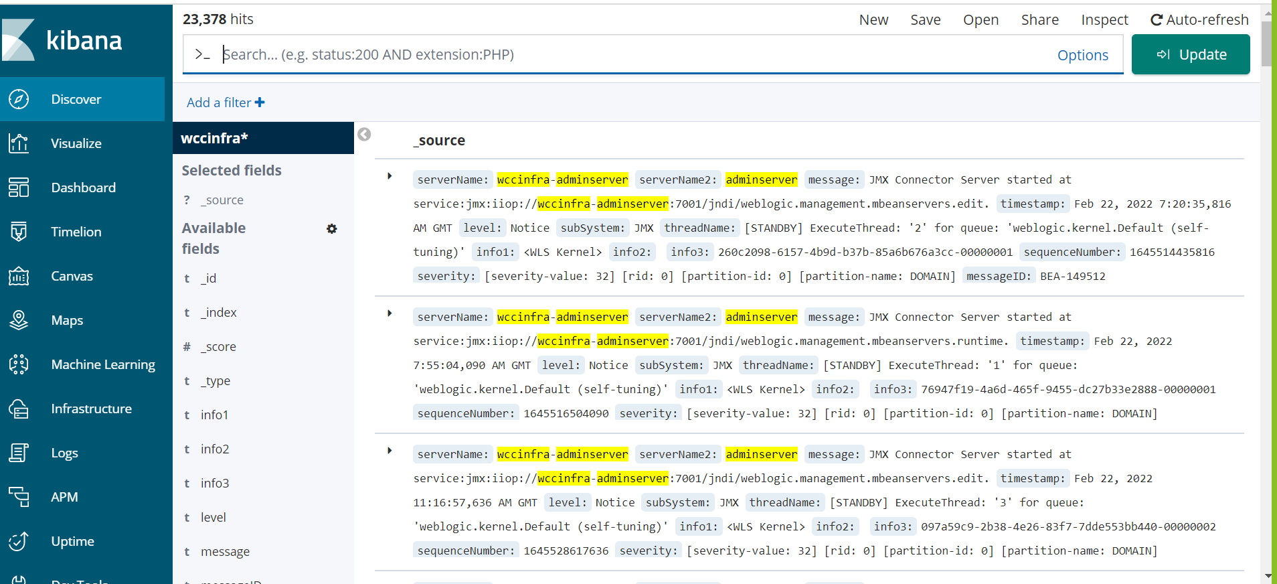Viewport: 1277px width, 584px height.
Task: Click the _source column header
Action: tap(439, 141)
